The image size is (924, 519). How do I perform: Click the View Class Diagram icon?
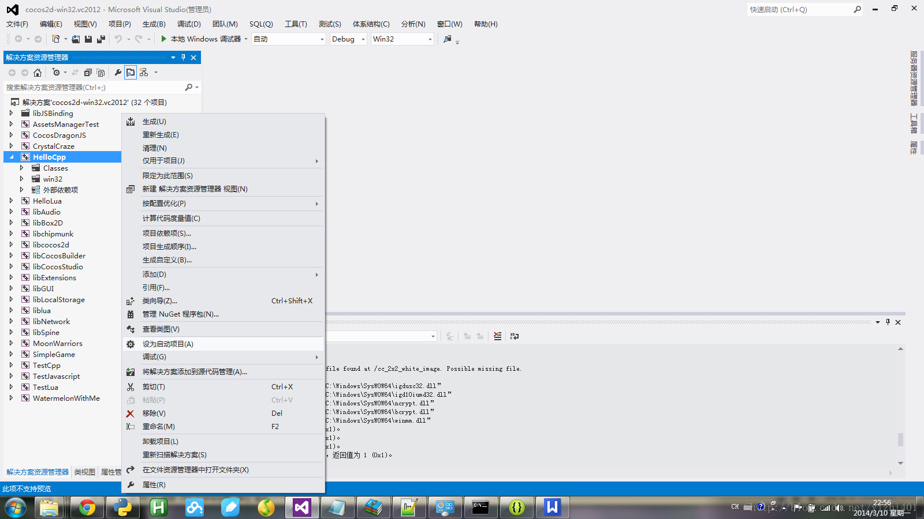tap(144, 73)
